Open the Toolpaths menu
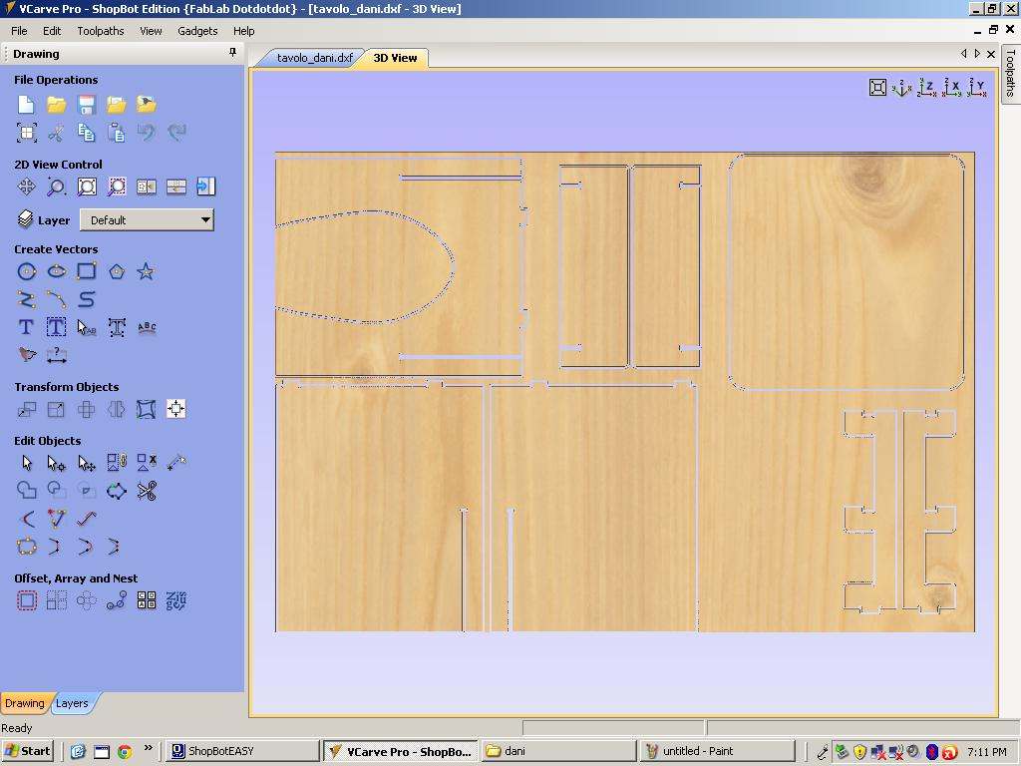 [101, 31]
